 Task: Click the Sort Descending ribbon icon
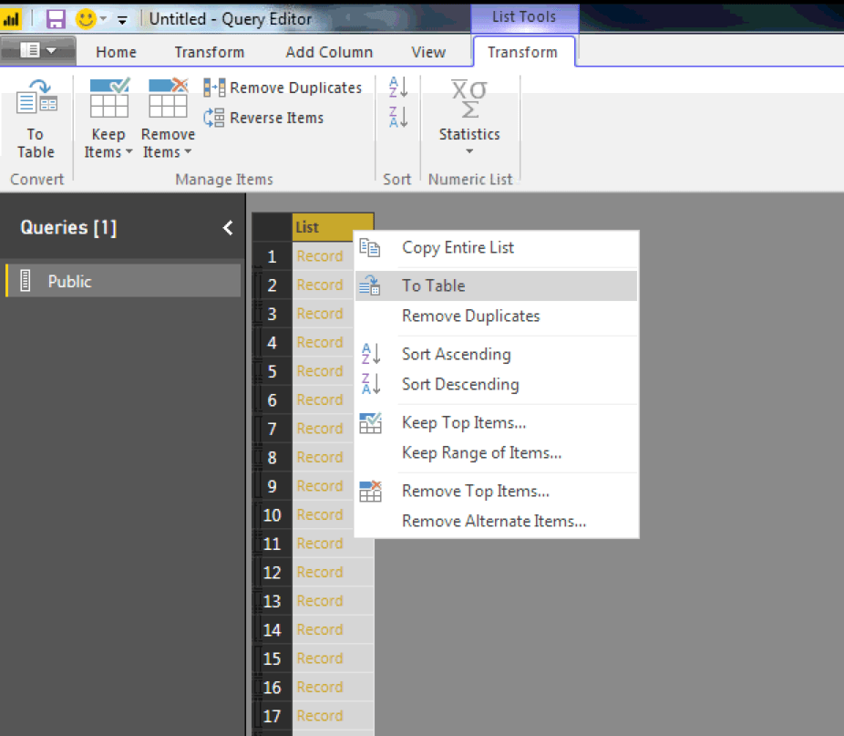(398, 117)
